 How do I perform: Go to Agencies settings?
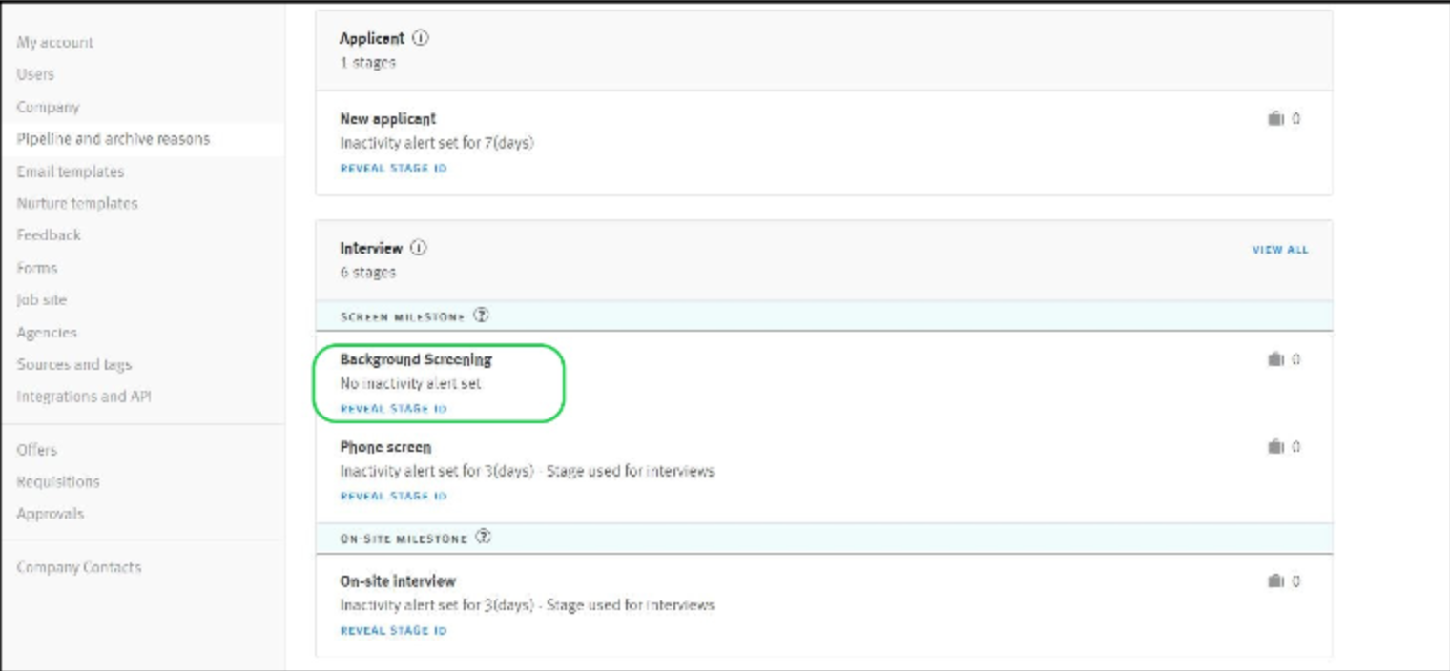[x=47, y=333]
